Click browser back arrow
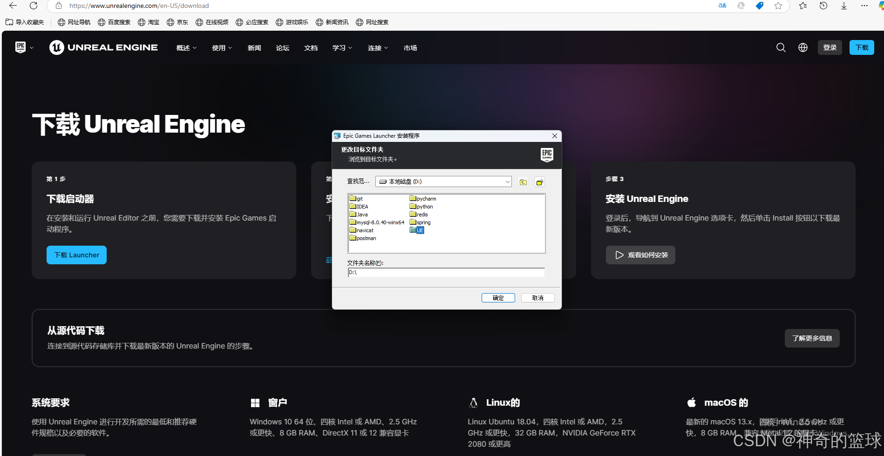The height and width of the screenshot is (456, 884). 13,6
